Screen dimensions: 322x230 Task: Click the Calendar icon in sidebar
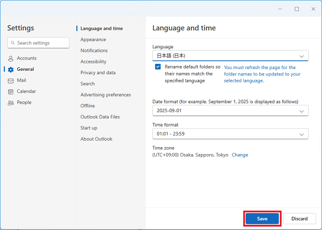[x=11, y=91]
